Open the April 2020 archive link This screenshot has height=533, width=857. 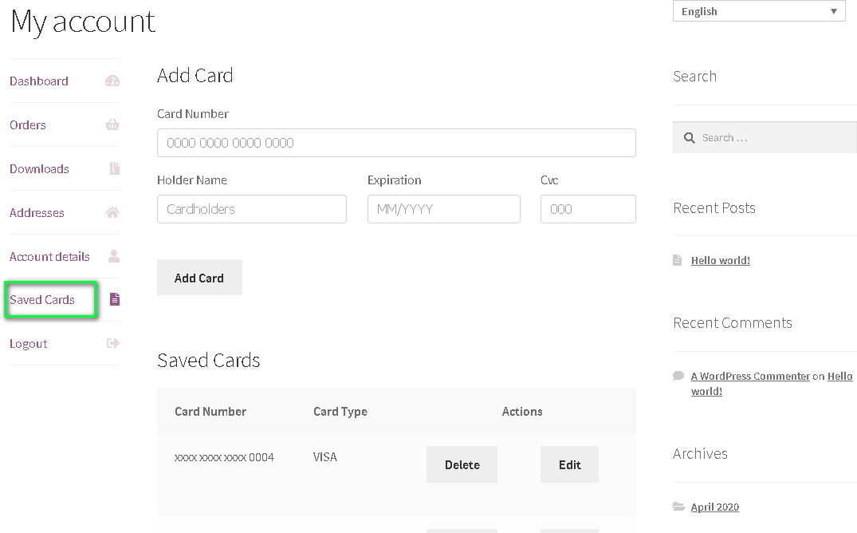(x=714, y=507)
